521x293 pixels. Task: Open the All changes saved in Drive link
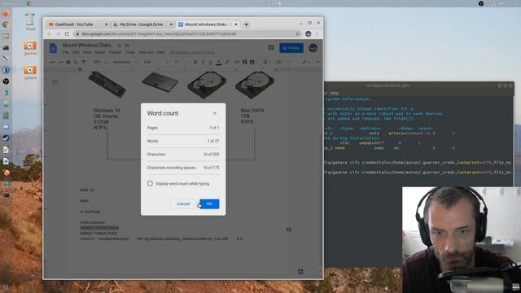tap(193, 52)
